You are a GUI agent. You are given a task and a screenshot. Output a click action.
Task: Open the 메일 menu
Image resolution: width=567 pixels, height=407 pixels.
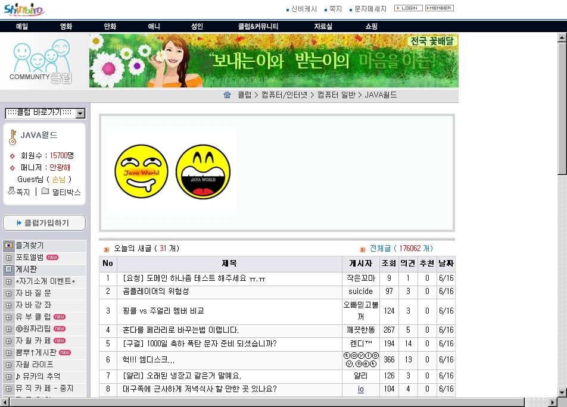22,26
